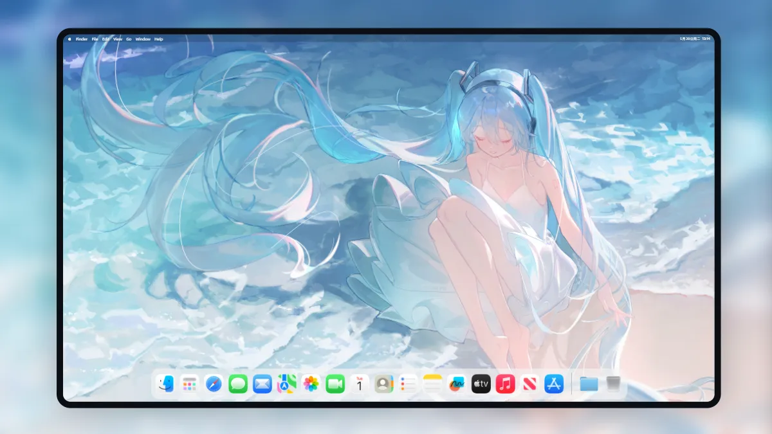
Task: Start FaceTime from the dock
Action: click(x=335, y=384)
